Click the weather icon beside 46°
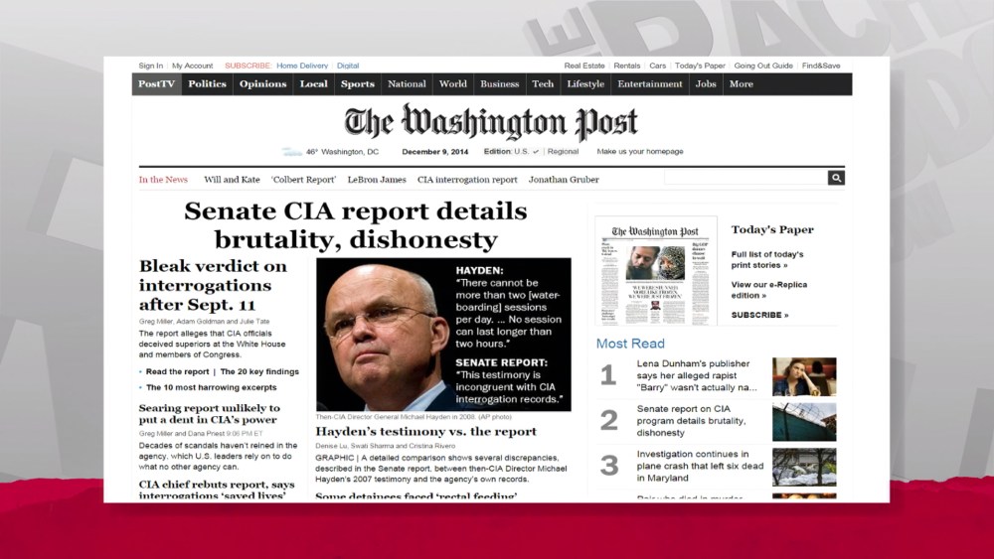Image resolution: width=994 pixels, height=559 pixels. (x=292, y=152)
